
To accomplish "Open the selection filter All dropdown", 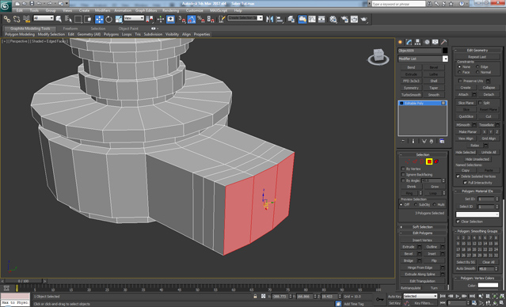I will (44, 18).
